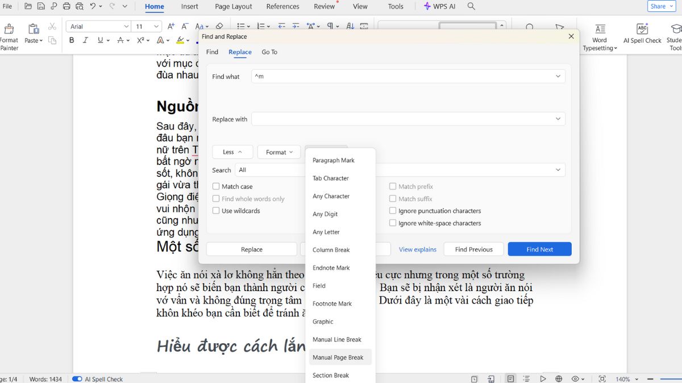Switch to the Find tab
Image resolution: width=682 pixels, height=383 pixels.
coord(212,52)
